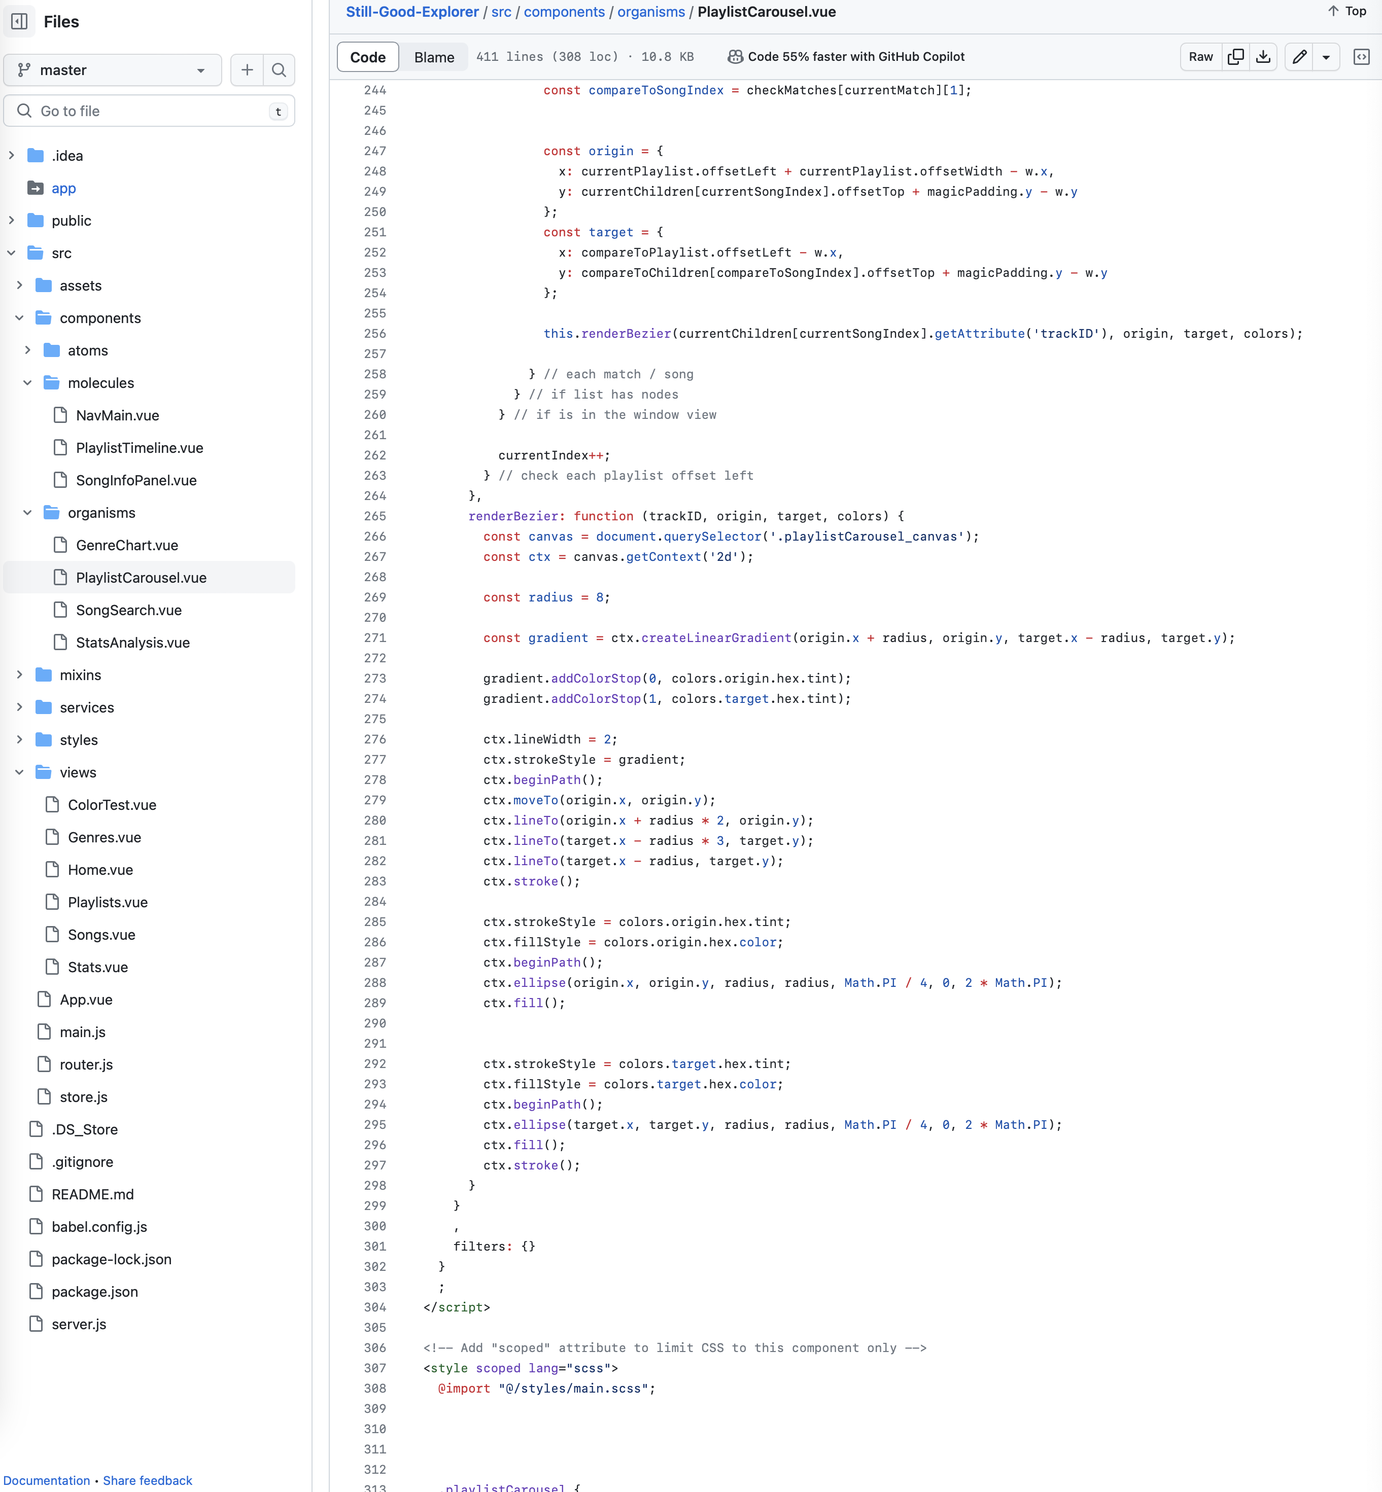Image resolution: width=1382 pixels, height=1492 pixels.
Task: Add a new file with plus icon
Action: pyautogui.click(x=247, y=69)
